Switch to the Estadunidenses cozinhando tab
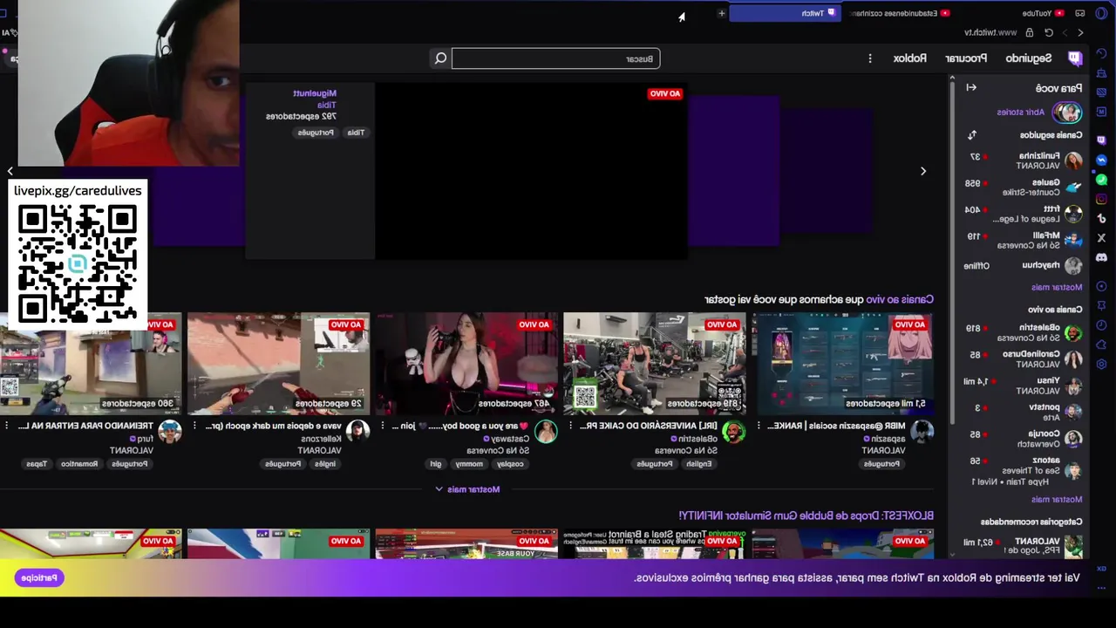Screen dimensions: 1116x628 899,13
